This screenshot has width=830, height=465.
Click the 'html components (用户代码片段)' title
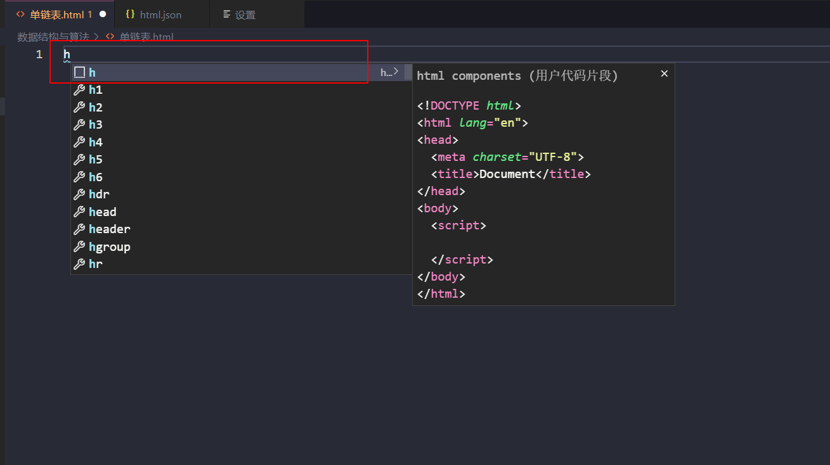click(517, 75)
